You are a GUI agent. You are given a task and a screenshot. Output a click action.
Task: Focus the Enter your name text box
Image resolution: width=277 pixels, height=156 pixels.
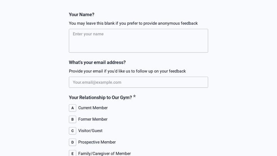pos(138,41)
